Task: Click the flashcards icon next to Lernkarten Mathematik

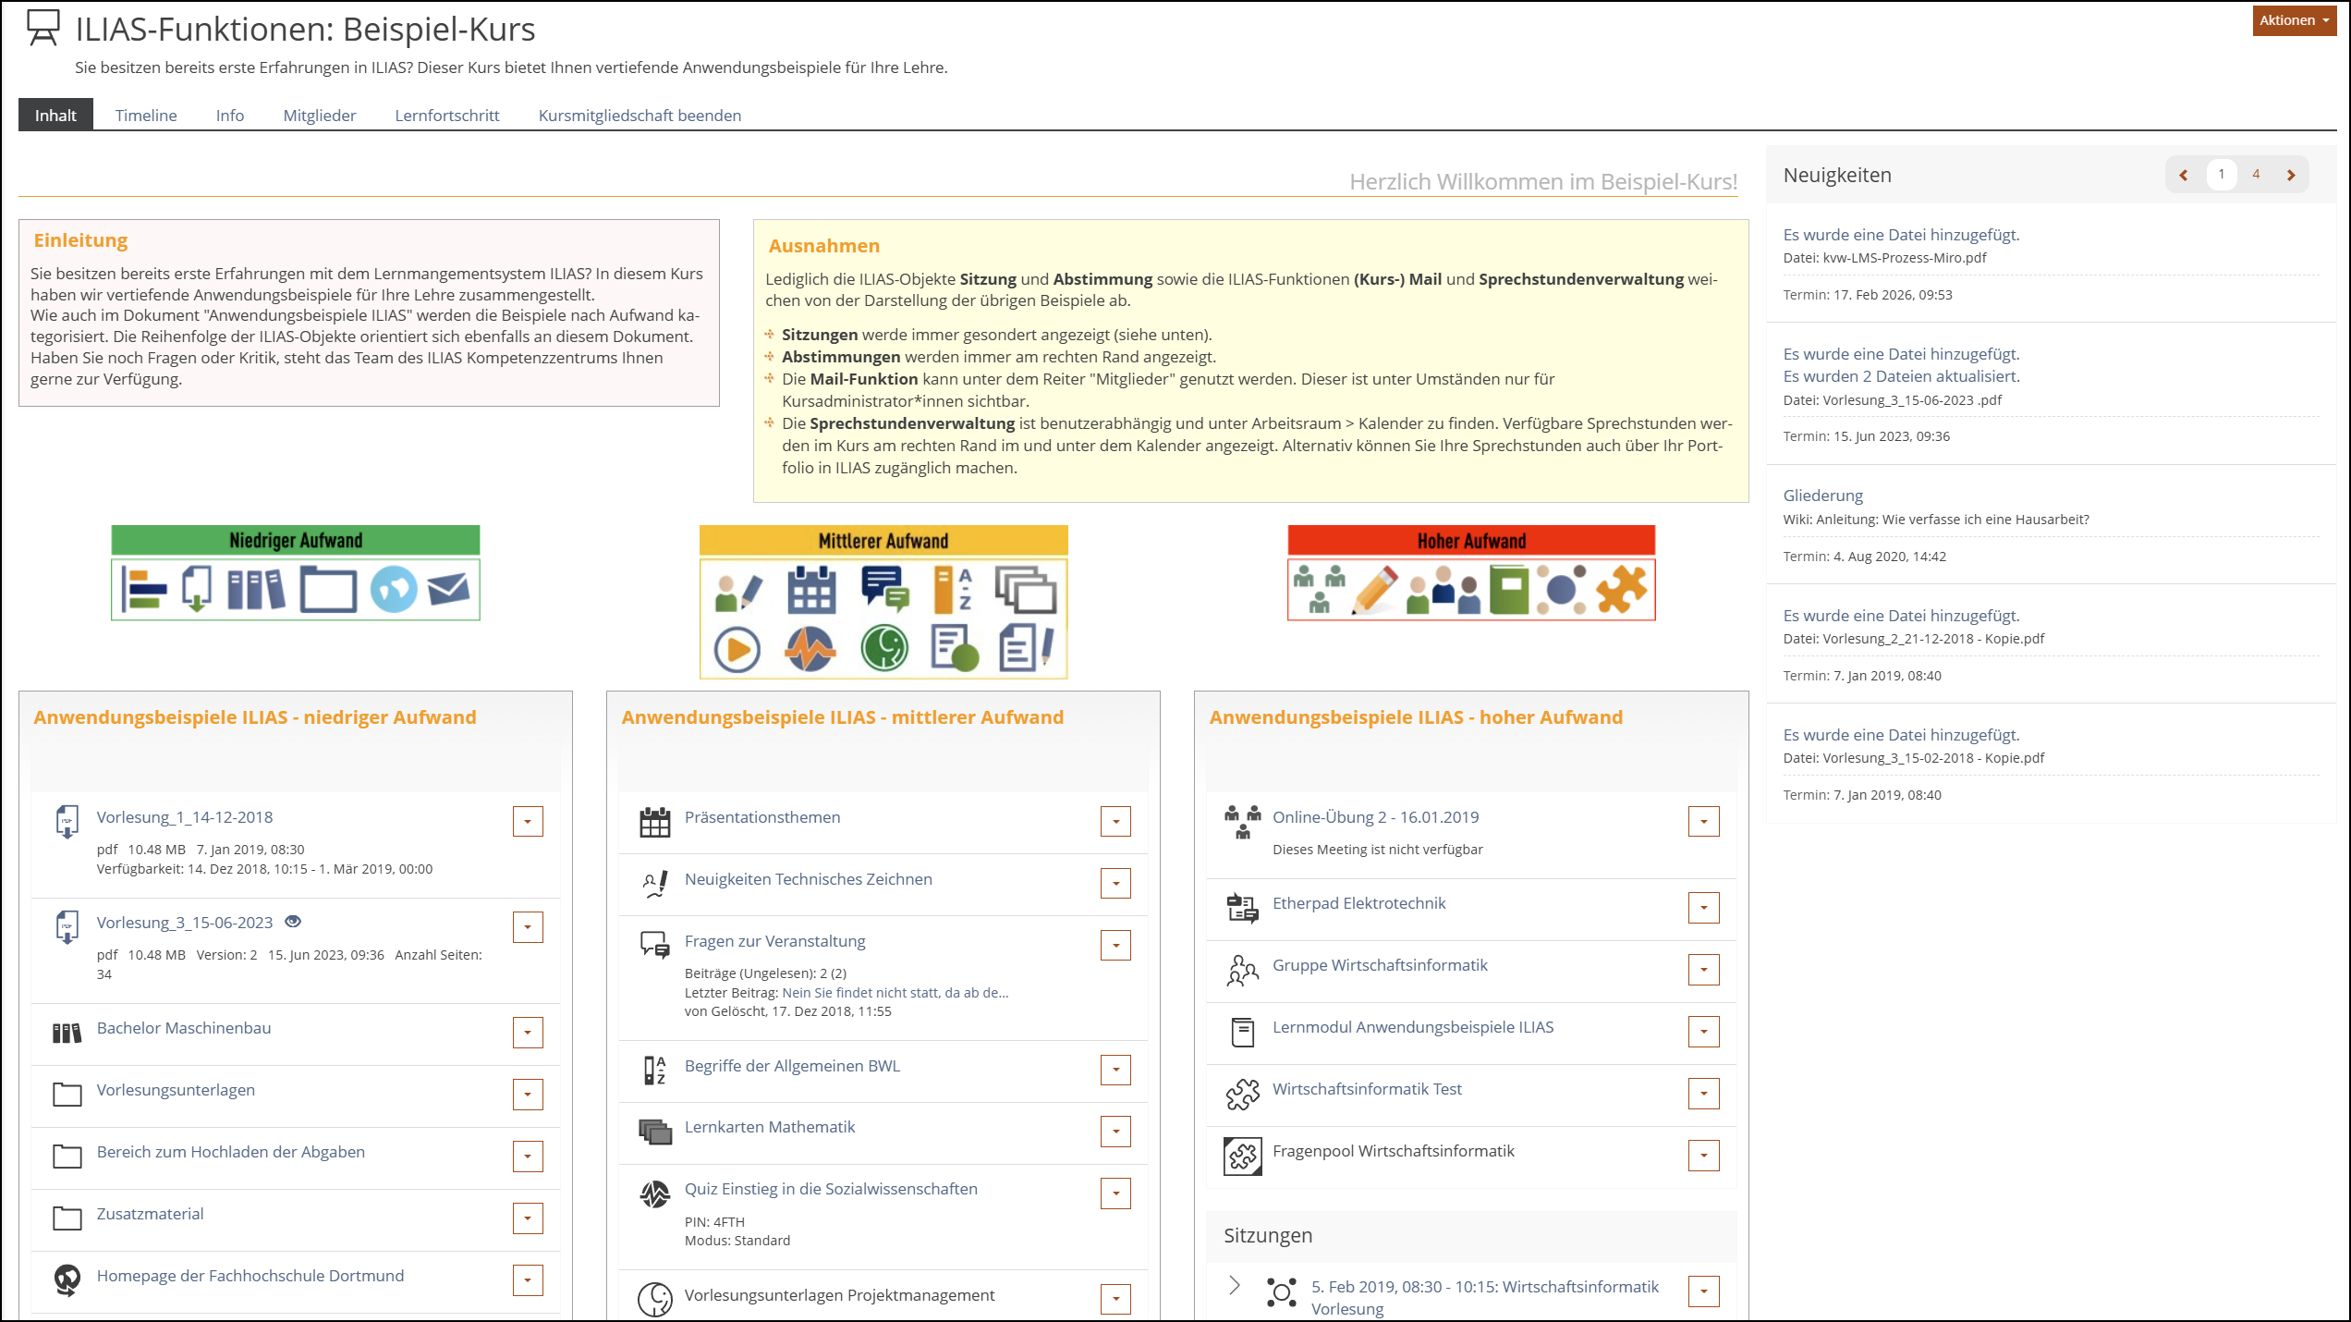Action: (x=654, y=1132)
